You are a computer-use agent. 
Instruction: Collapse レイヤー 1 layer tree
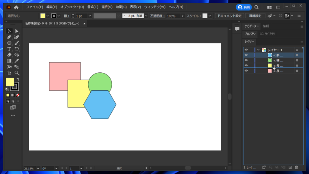click(x=258, y=50)
